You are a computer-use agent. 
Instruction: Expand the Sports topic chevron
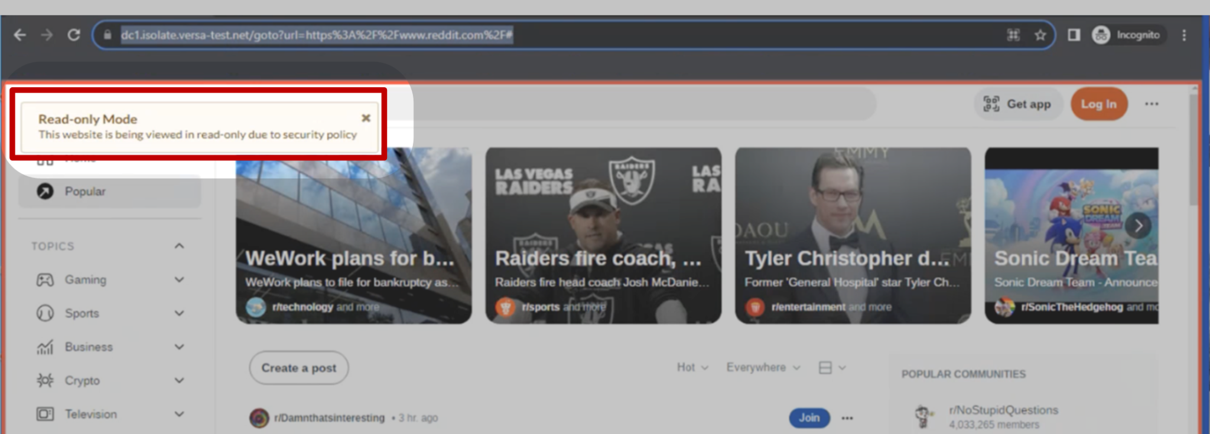179,314
